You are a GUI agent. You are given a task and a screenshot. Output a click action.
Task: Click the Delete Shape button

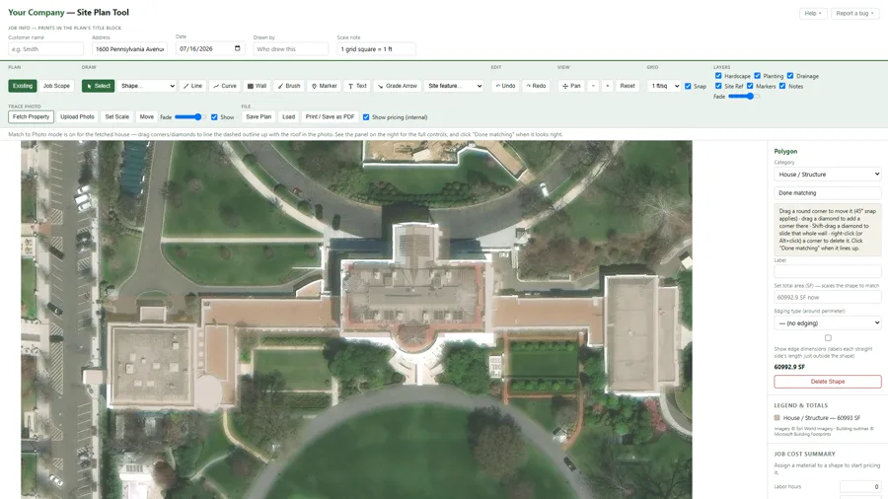(828, 382)
